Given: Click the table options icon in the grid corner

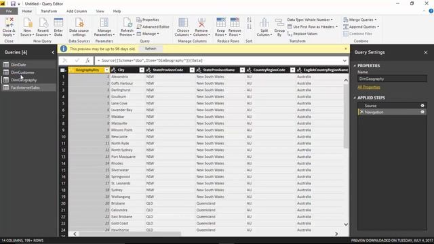Looking at the screenshot, I should (x=63, y=70).
